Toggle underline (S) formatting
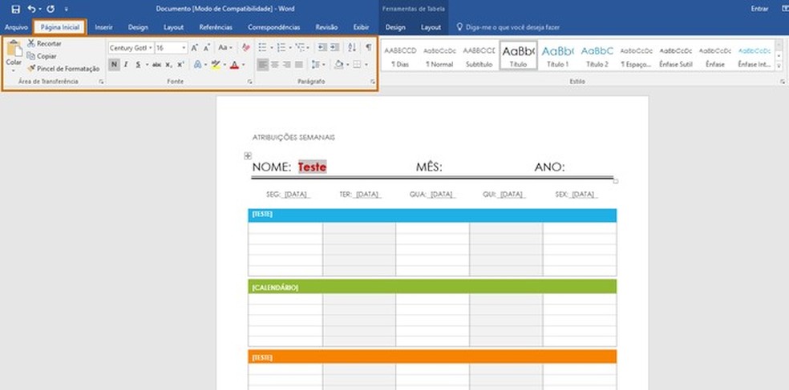The height and width of the screenshot is (390, 789). [138, 65]
